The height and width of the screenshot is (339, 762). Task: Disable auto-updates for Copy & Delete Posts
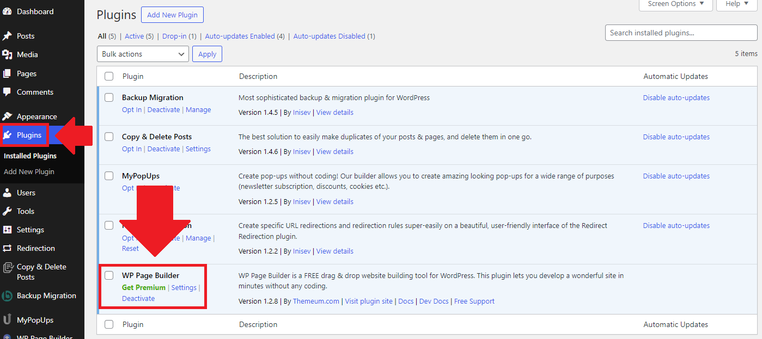point(676,137)
